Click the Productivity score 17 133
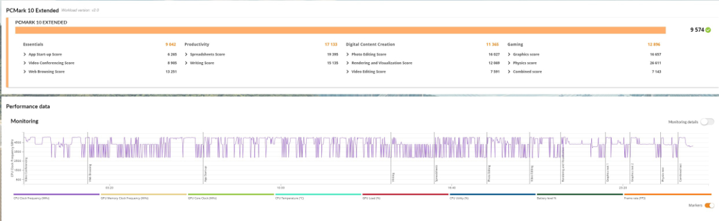Image resolution: width=719 pixels, height=221 pixels. (331, 45)
